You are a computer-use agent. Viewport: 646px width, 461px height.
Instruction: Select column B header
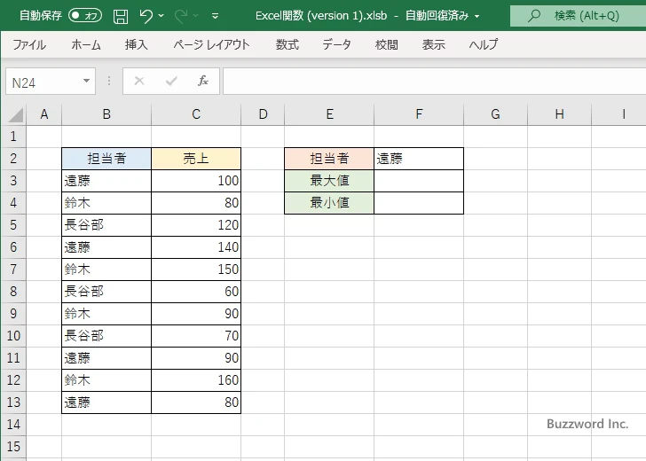[x=106, y=114]
